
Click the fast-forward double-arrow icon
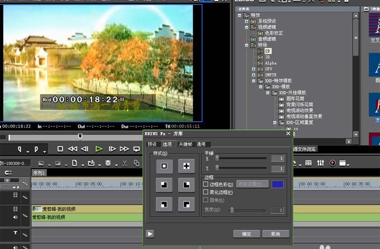click(x=124, y=149)
